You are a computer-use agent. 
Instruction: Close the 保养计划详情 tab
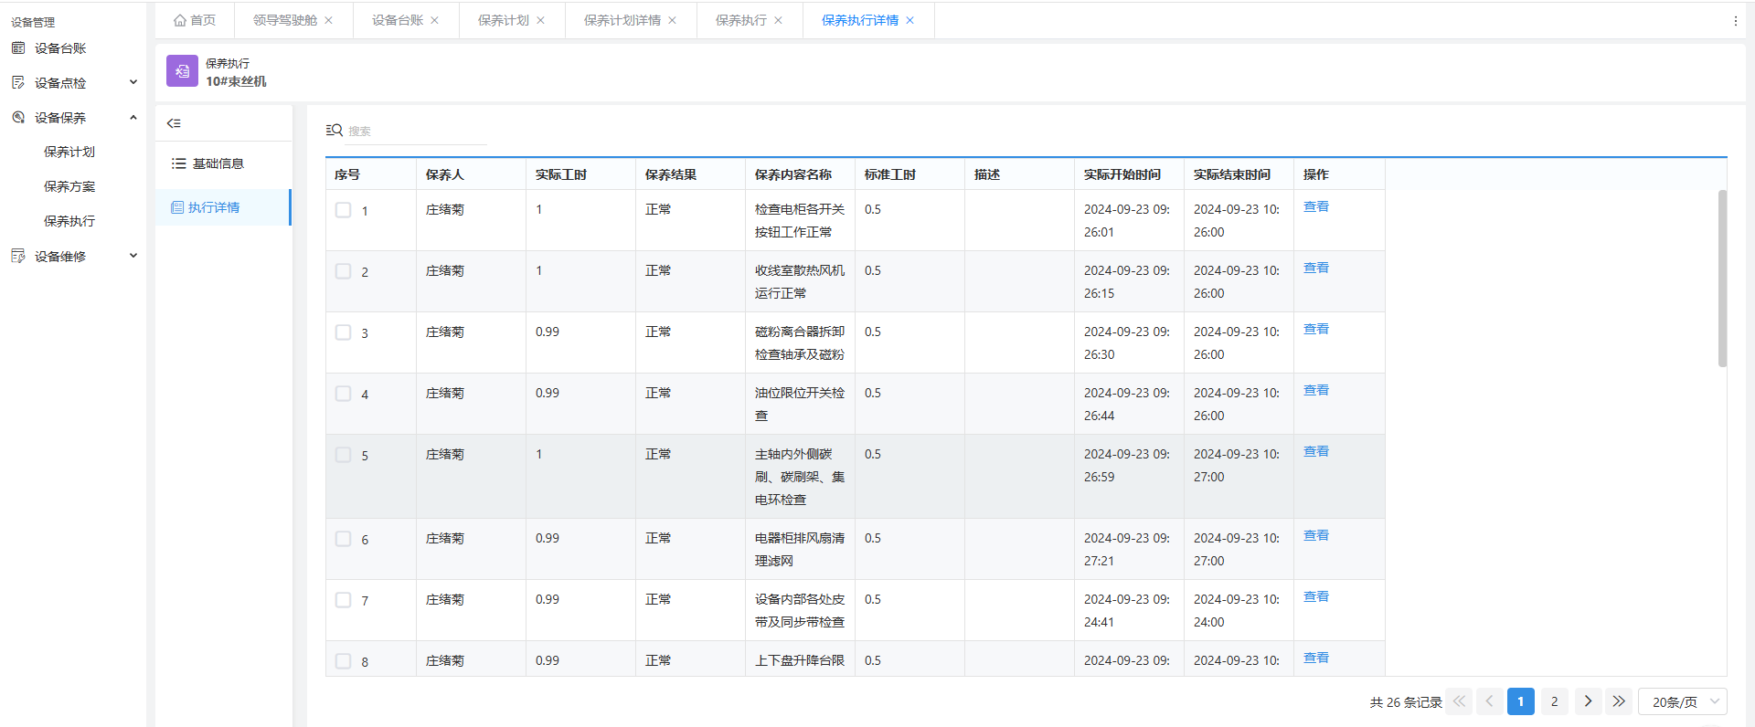click(673, 20)
